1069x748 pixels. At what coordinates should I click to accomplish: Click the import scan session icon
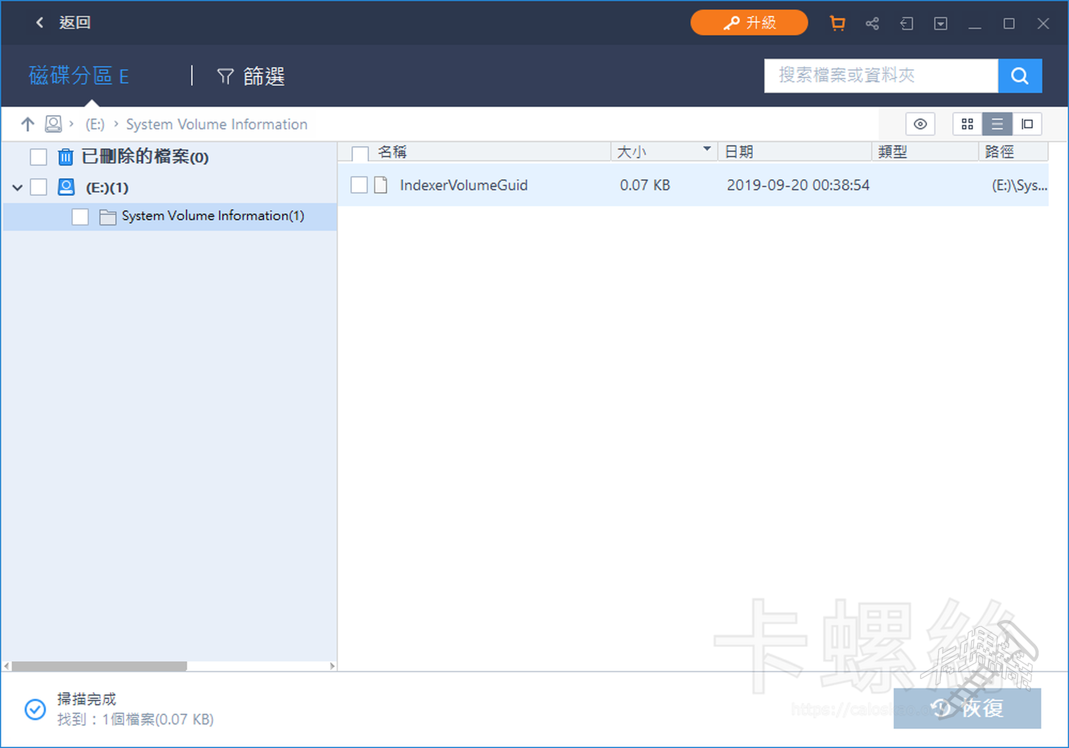[x=906, y=23]
